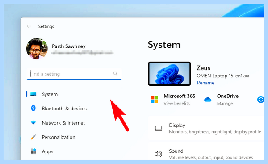Viewport: 268px width, 164px height.
Task: Click the Zeus desktop wallpaper thumbnail
Action: 169,74
